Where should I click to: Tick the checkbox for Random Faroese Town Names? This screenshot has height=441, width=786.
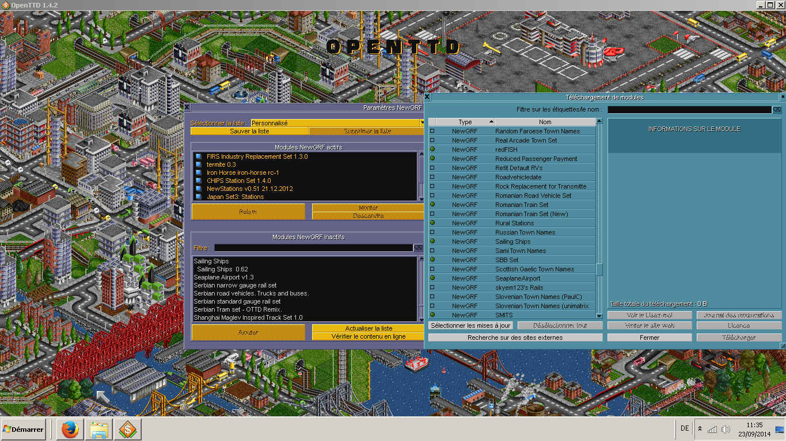tap(432, 131)
